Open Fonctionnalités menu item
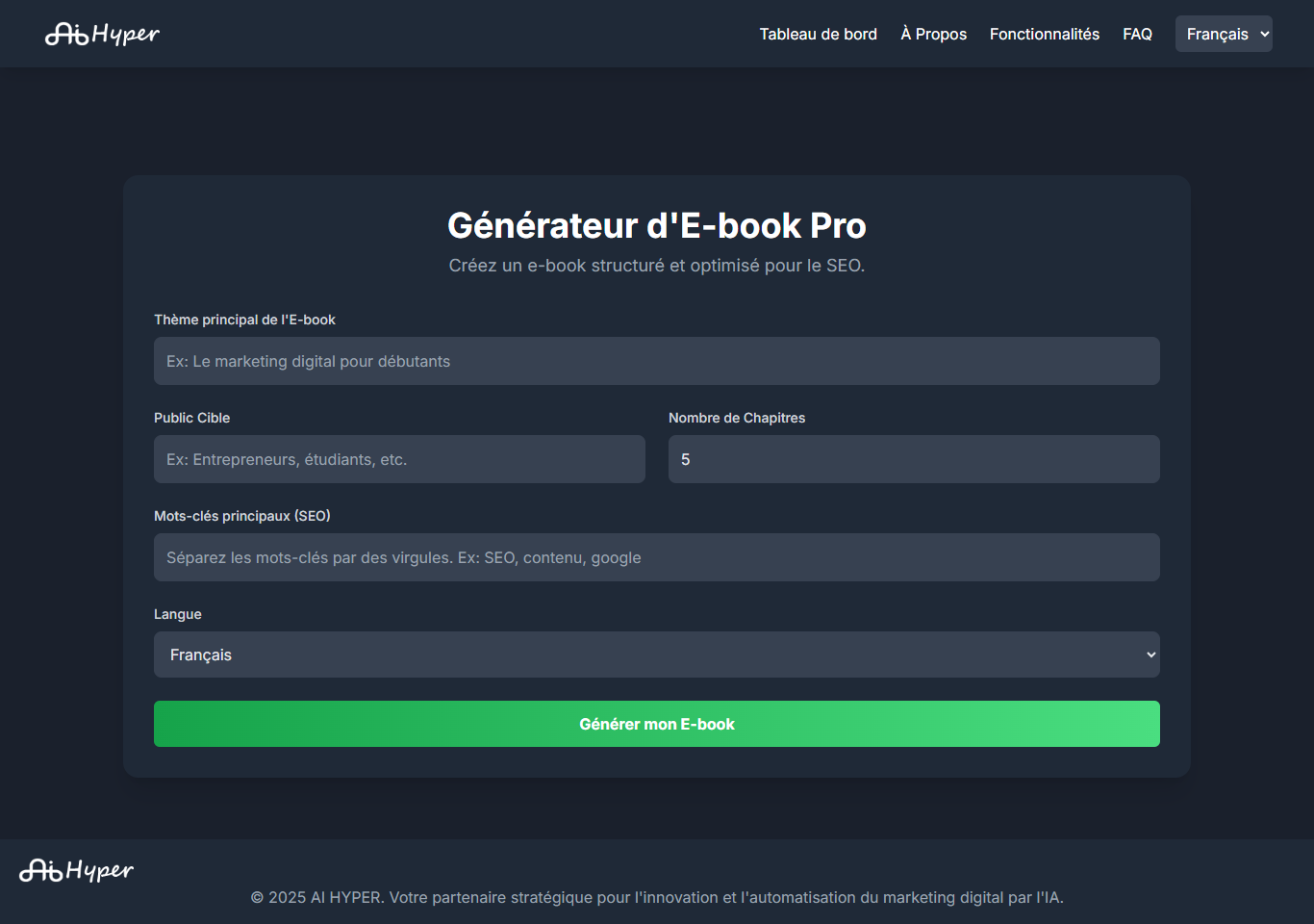The width and height of the screenshot is (1314, 924). click(x=1045, y=34)
